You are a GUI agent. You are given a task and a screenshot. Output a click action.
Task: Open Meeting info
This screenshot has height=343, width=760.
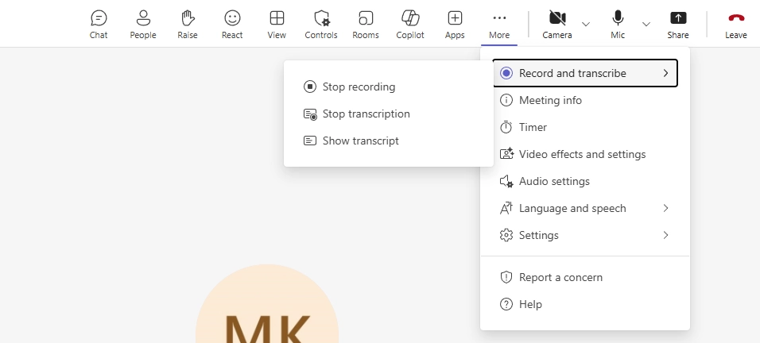coord(585,100)
